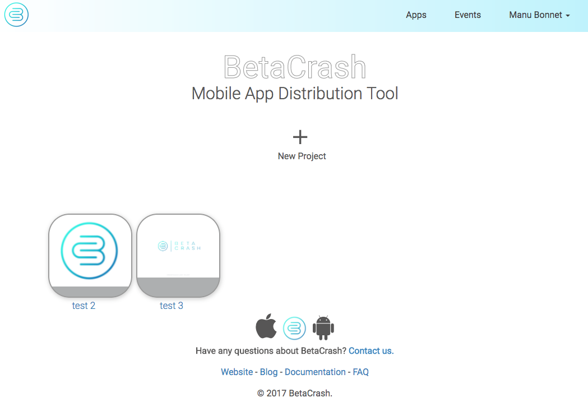Click the © 2017 BetaCrash copyright text
This screenshot has height=402, width=588.
click(x=295, y=394)
